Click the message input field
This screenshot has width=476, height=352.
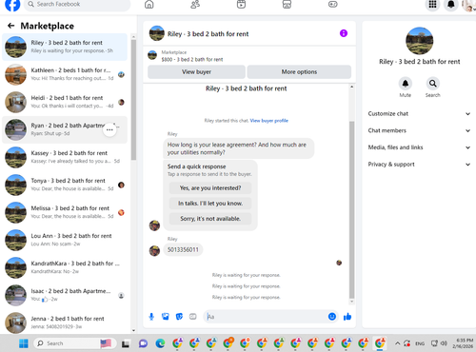[x=267, y=317]
